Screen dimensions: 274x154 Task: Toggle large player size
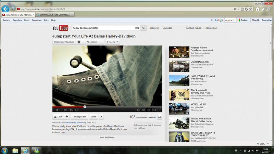click(x=154, y=110)
